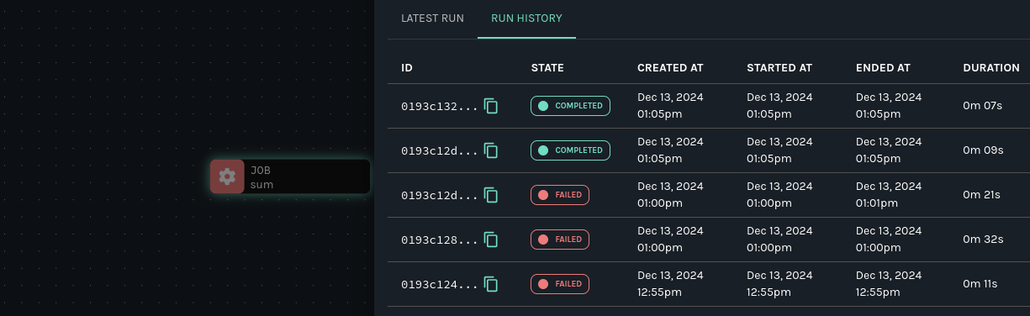Screen dimensions: 1030x316
Task: Click Started At cell of run 0193c124...
Action: pyautogui.click(x=779, y=284)
